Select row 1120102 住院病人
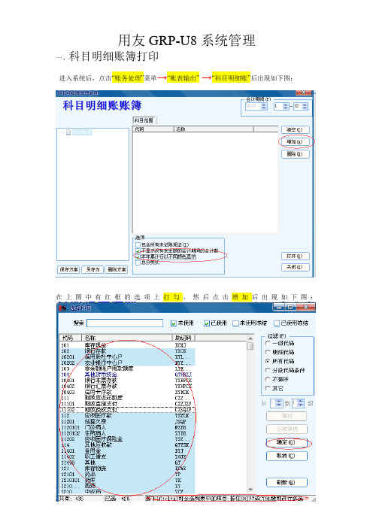 127,433
